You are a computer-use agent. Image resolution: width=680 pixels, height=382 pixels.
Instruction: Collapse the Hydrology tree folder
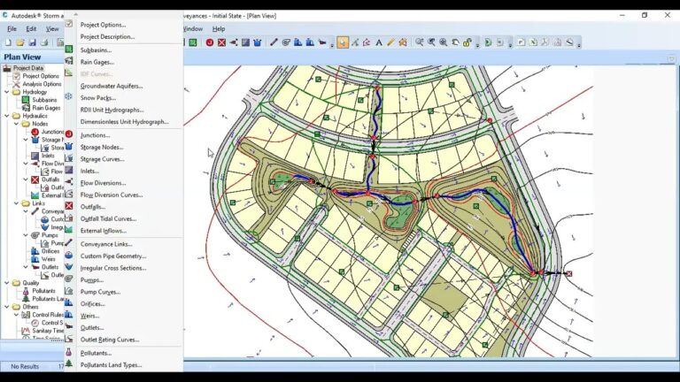7,92
